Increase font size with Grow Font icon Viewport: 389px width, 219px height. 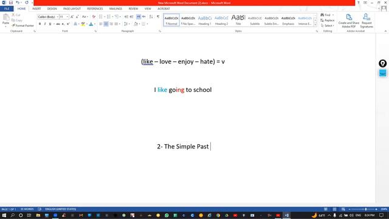[x=72, y=16]
